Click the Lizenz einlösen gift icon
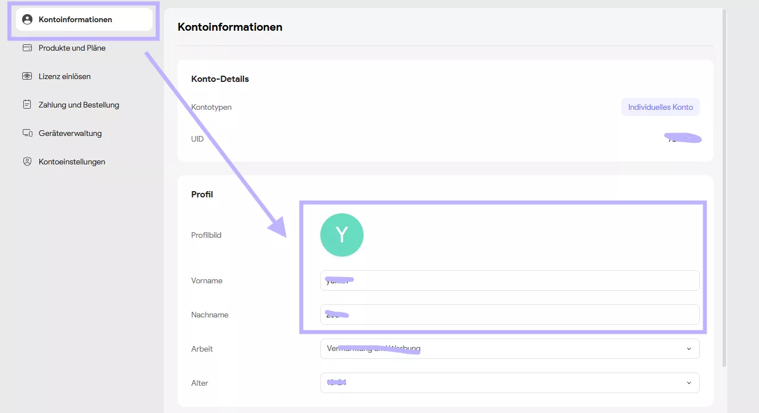 (x=27, y=76)
